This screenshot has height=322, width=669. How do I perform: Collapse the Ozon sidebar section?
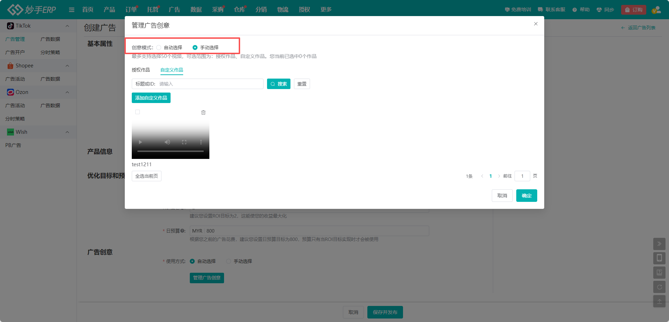(x=67, y=92)
